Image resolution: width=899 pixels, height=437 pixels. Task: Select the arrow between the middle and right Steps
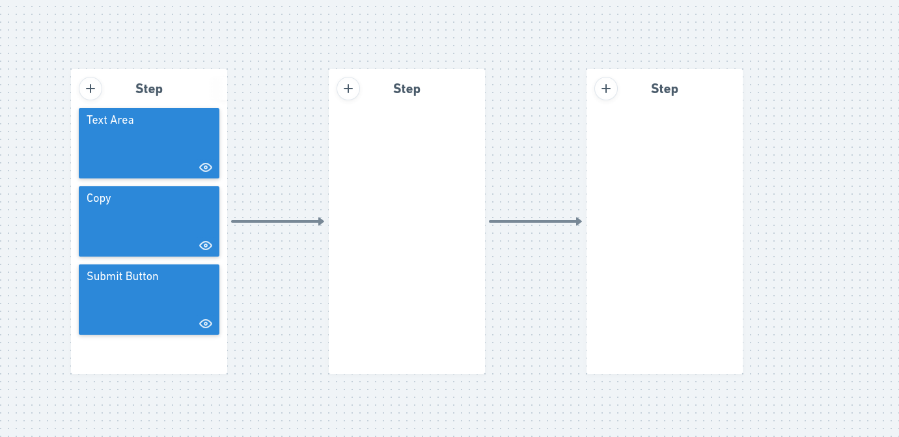535,221
